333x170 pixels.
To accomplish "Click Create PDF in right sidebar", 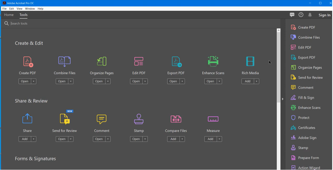I will coord(303,27).
